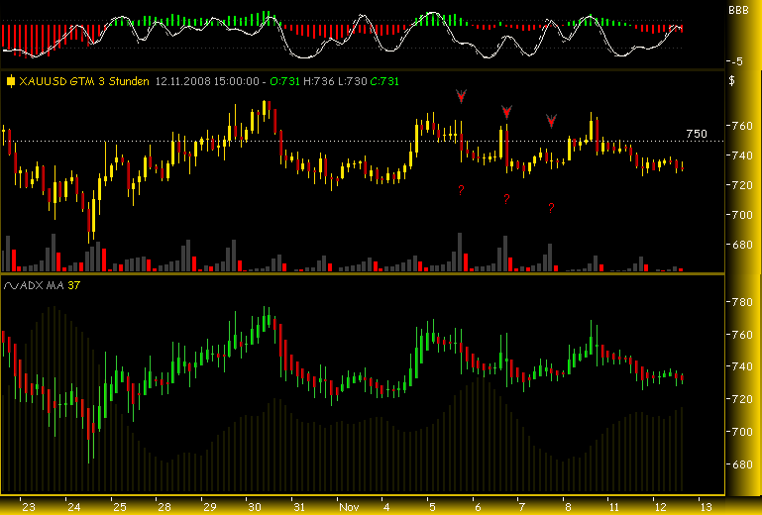The image size is (762, 515).
Task: Click the -5 scale label in oscillator panel
Action: point(735,61)
